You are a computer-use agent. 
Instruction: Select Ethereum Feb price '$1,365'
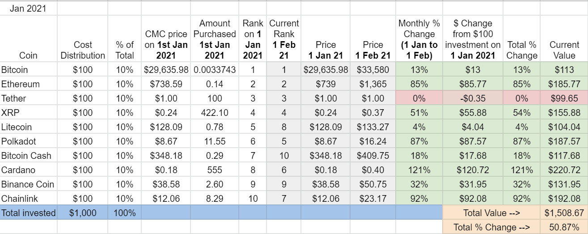(x=373, y=84)
